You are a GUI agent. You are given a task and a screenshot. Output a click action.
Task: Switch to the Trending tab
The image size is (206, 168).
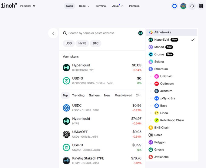(78, 96)
